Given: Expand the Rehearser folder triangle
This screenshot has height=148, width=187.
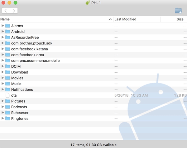Looking at the screenshot, I should coord(2,112).
